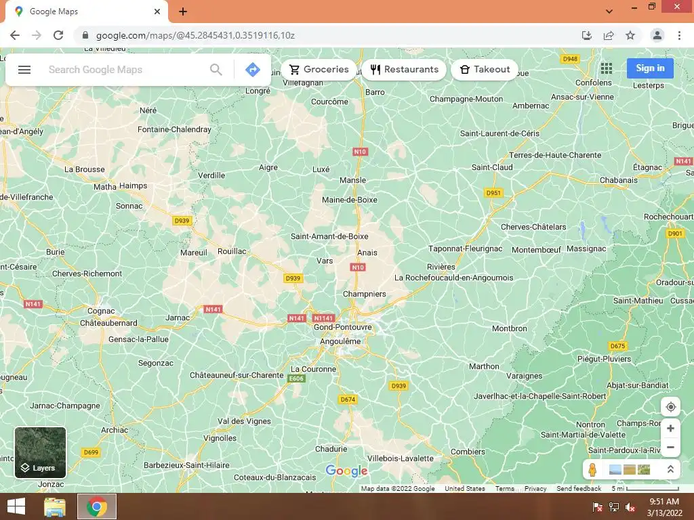
Task: Click the browser forward arrow
Action: coord(37,35)
